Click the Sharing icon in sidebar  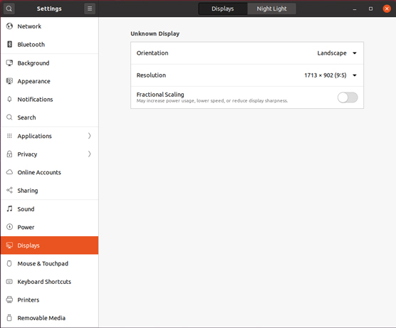(9, 190)
